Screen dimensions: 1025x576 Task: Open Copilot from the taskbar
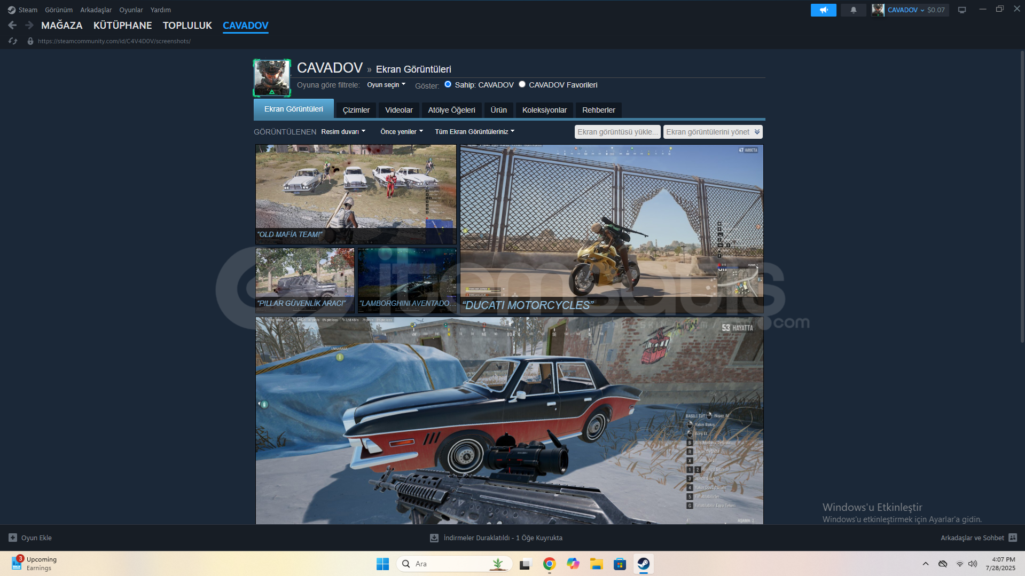click(573, 564)
